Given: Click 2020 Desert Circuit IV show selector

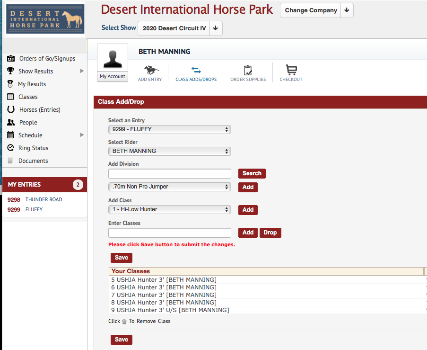Looking at the screenshot, I should click(174, 28).
